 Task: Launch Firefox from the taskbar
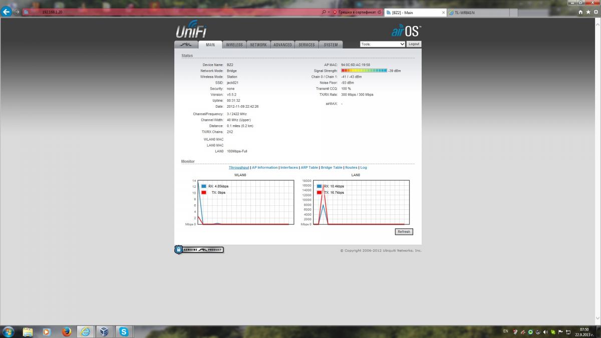pos(67,331)
